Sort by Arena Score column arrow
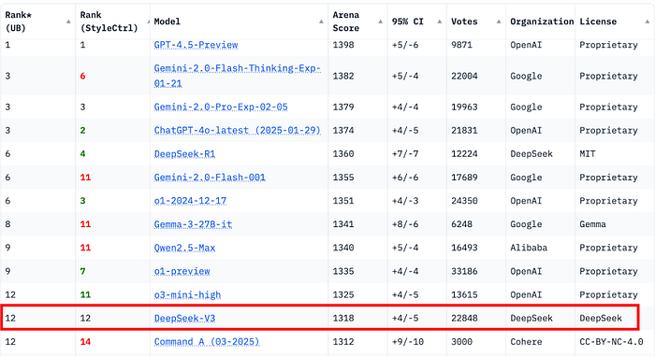The width and height of the screenshot is (655, 357). pyautogui.click(x=381, y=21)
